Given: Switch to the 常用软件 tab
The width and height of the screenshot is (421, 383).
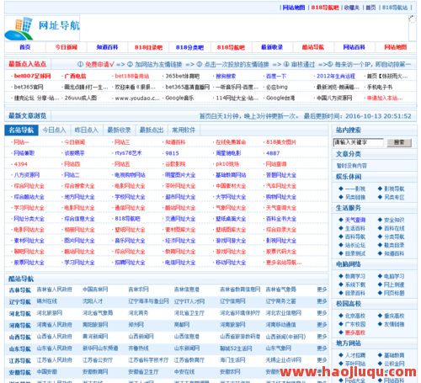Looking at the screenshot, I should click(184, 130).
